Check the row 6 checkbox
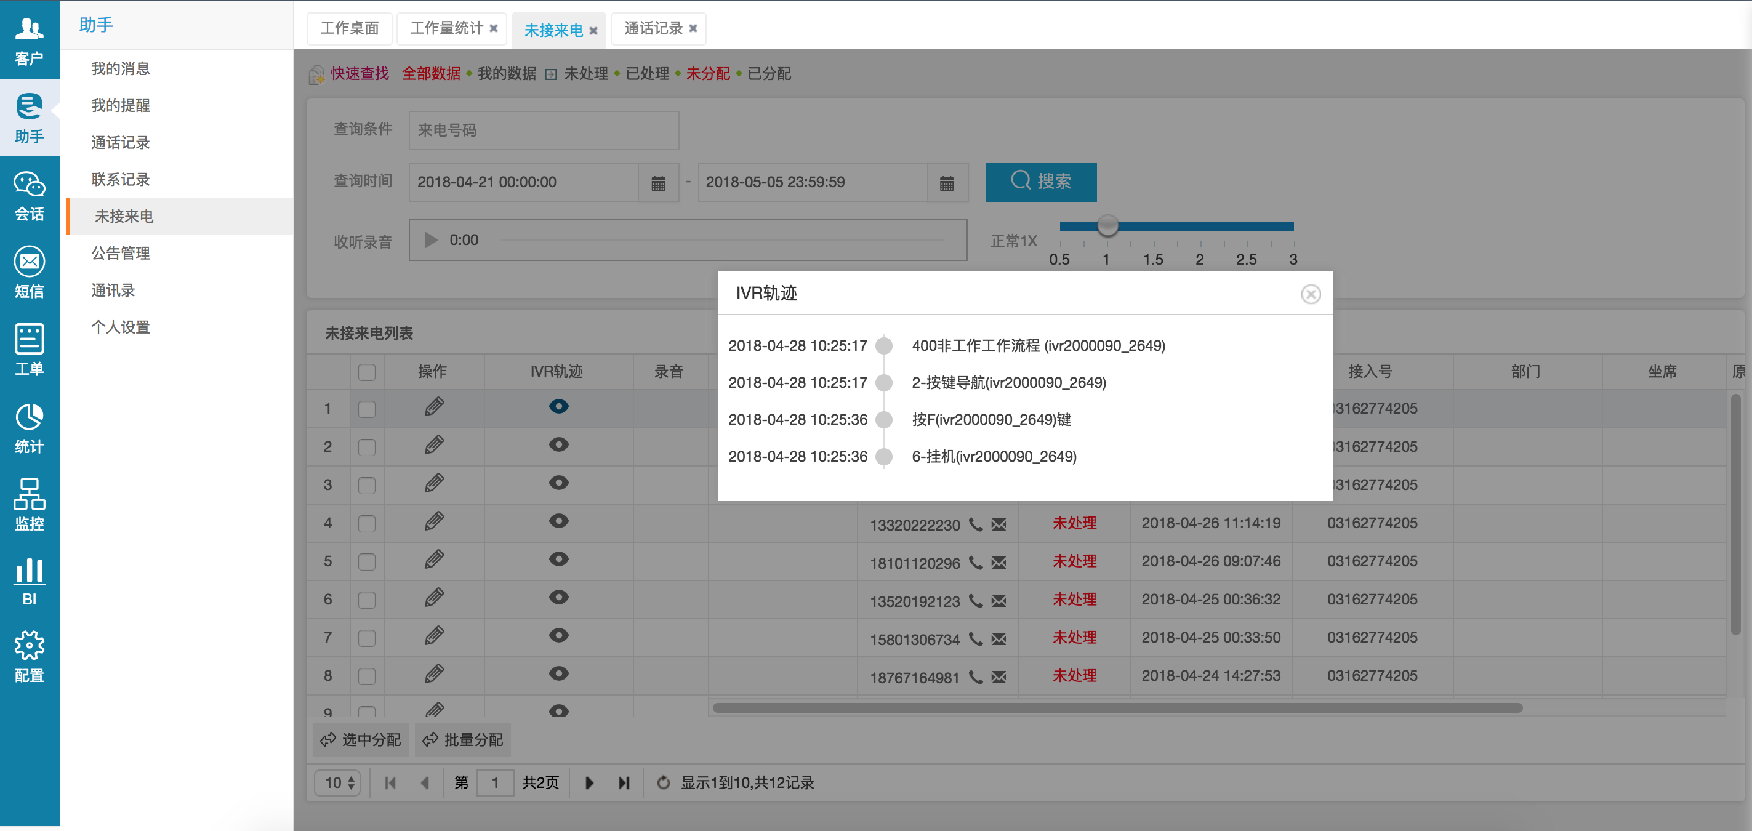 pyautogui.click(x=366, y=599)
